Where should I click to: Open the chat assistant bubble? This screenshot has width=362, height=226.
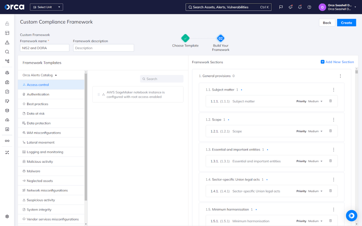coord(351,216)
